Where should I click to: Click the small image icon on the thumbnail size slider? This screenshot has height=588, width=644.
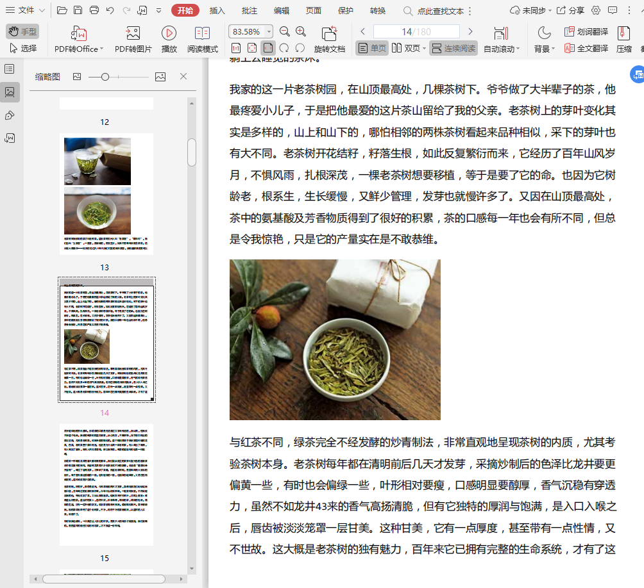point(77,77)
